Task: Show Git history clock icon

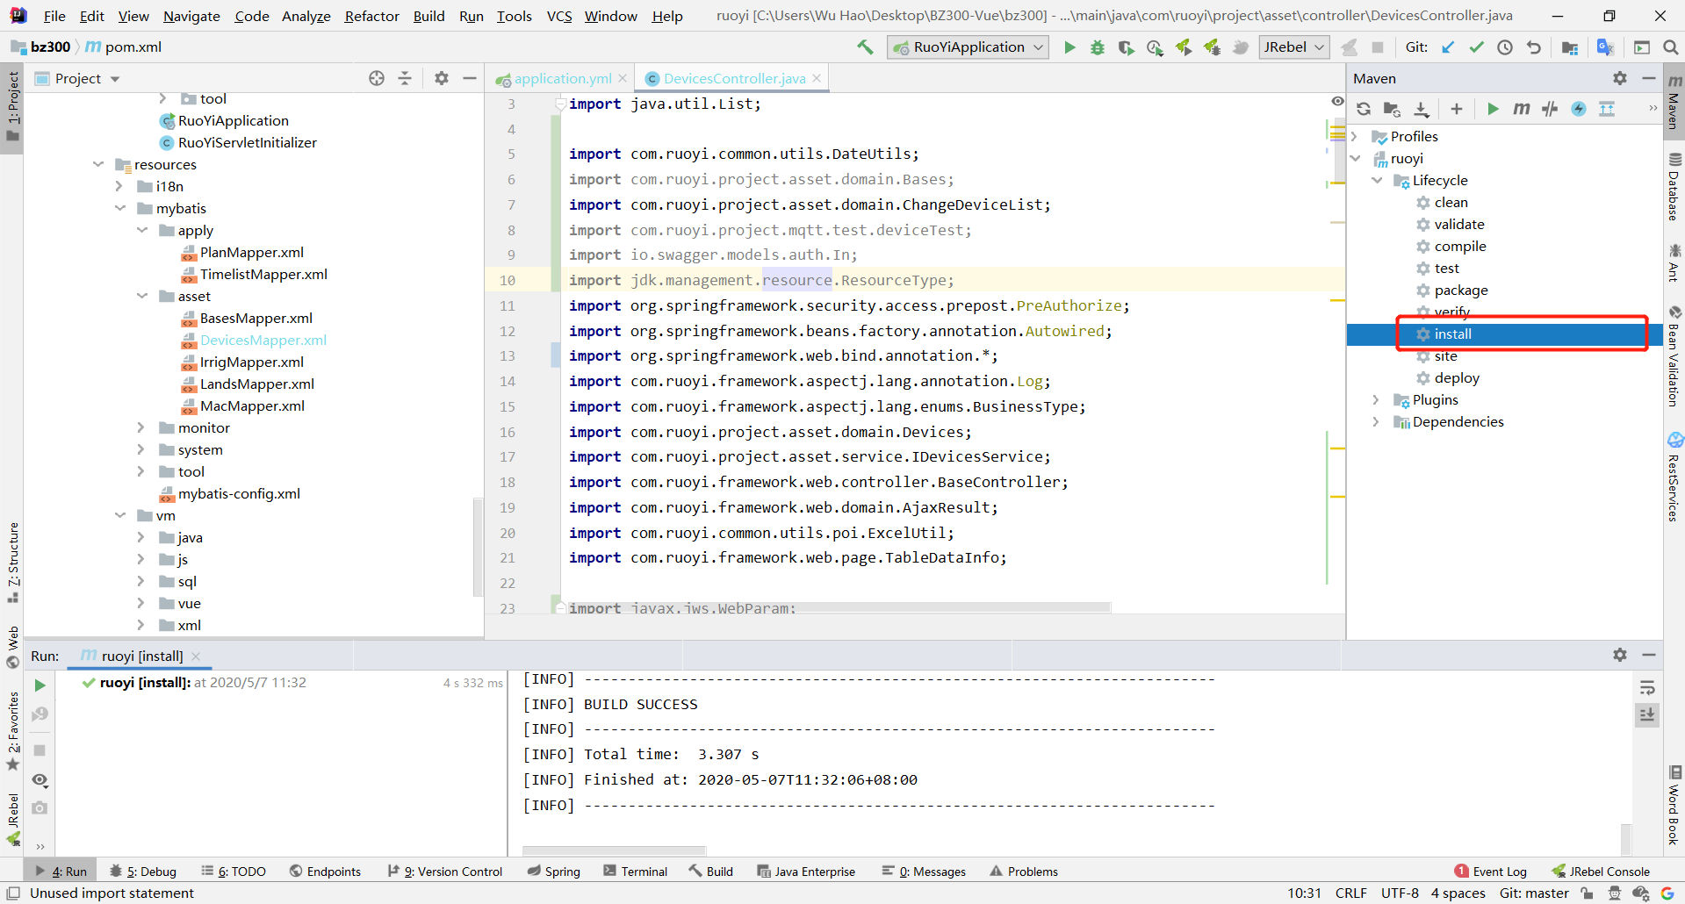Action: pos(1505,47)
